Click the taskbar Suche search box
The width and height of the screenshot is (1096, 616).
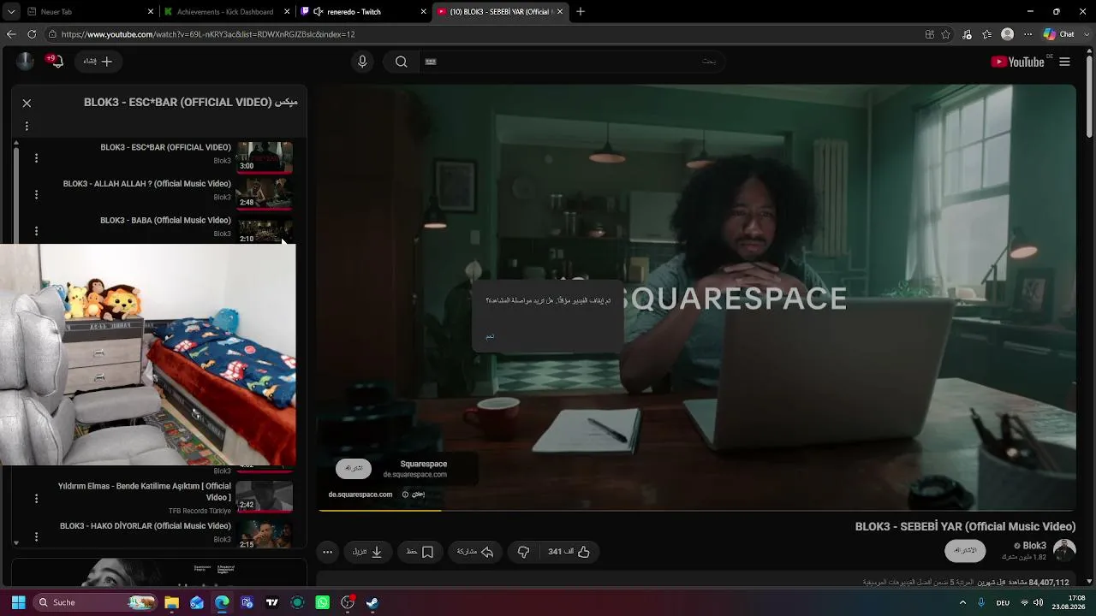coord(96,602)
